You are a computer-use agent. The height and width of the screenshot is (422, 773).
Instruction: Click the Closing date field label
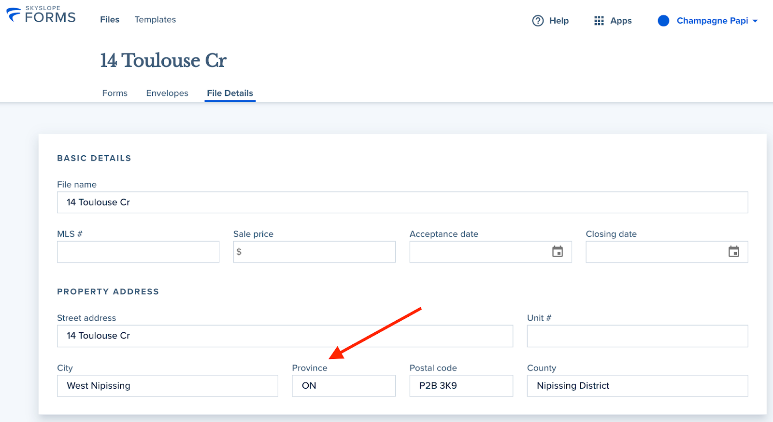point(611,234)
